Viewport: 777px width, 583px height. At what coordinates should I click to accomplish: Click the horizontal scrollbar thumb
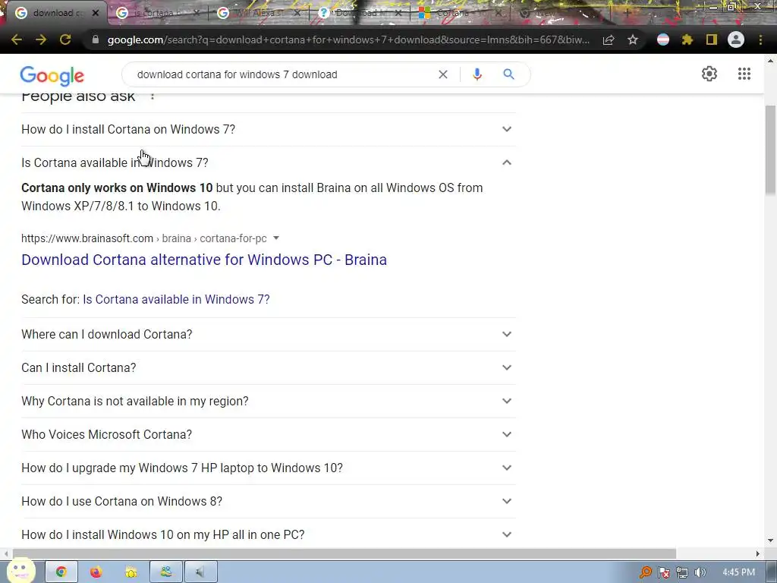(344, 553)
